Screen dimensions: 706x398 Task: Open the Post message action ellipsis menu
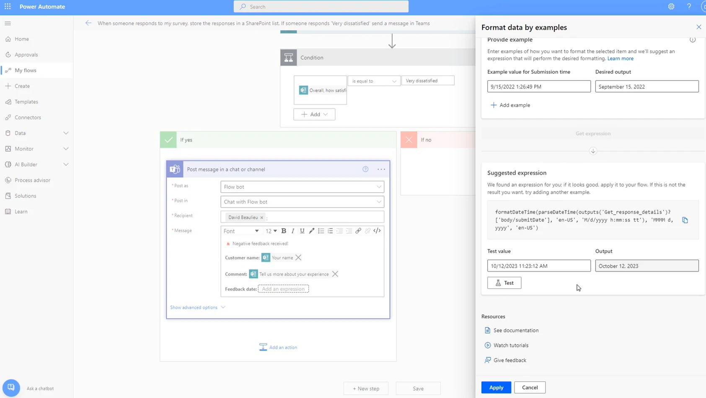[x=381, y=169]
